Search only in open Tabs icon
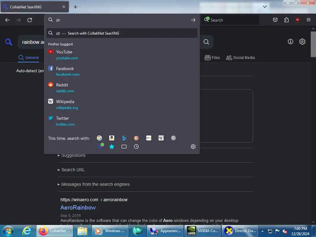 124,147
